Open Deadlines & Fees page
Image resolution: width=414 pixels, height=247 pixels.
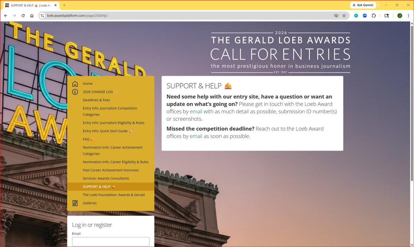point(96,100)
